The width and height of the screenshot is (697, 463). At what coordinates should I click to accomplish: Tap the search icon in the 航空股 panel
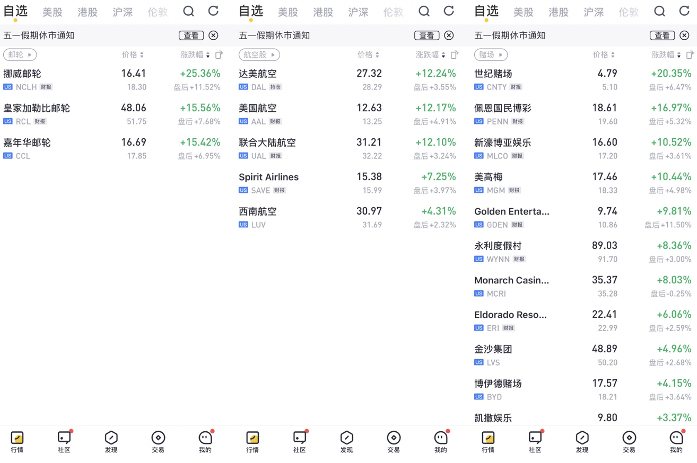tap(424, 11)
